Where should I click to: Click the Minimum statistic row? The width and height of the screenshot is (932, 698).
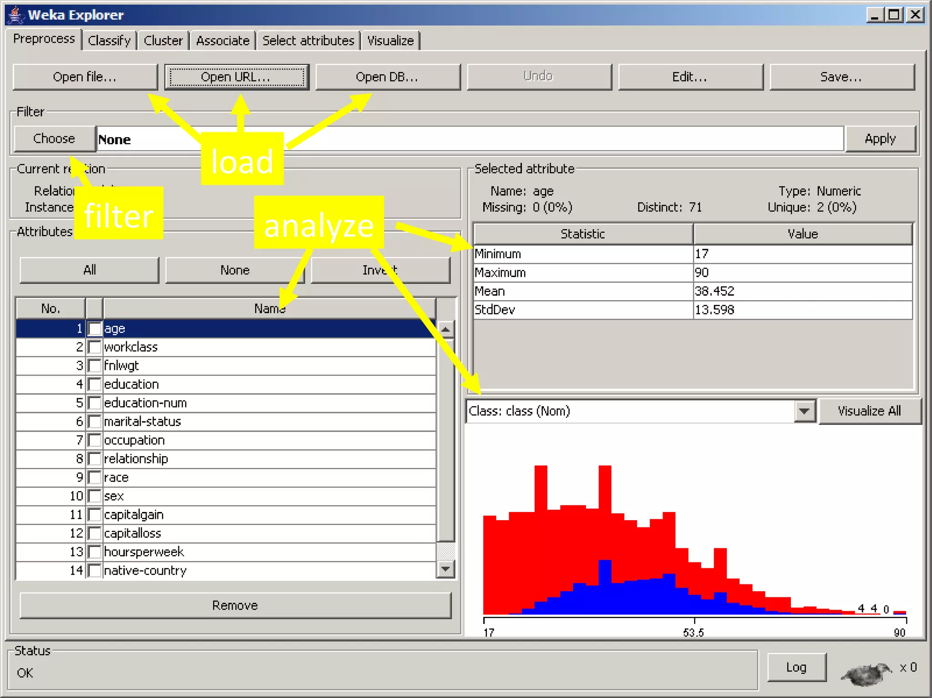point(693,254)
